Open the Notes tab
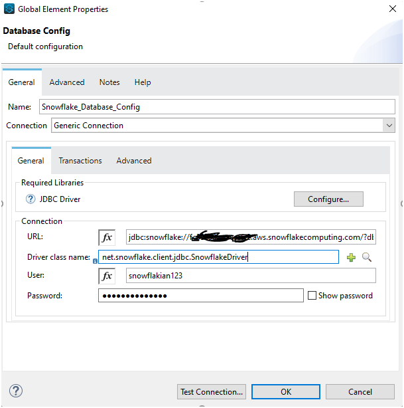Image resolution: width=404 pixels, height=408 pixels. coord(109,82)
